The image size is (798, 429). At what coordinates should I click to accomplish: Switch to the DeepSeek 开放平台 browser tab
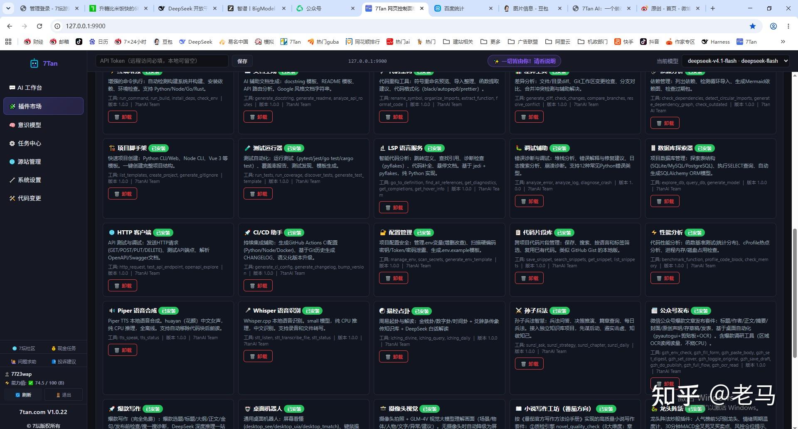click(188, 8)
